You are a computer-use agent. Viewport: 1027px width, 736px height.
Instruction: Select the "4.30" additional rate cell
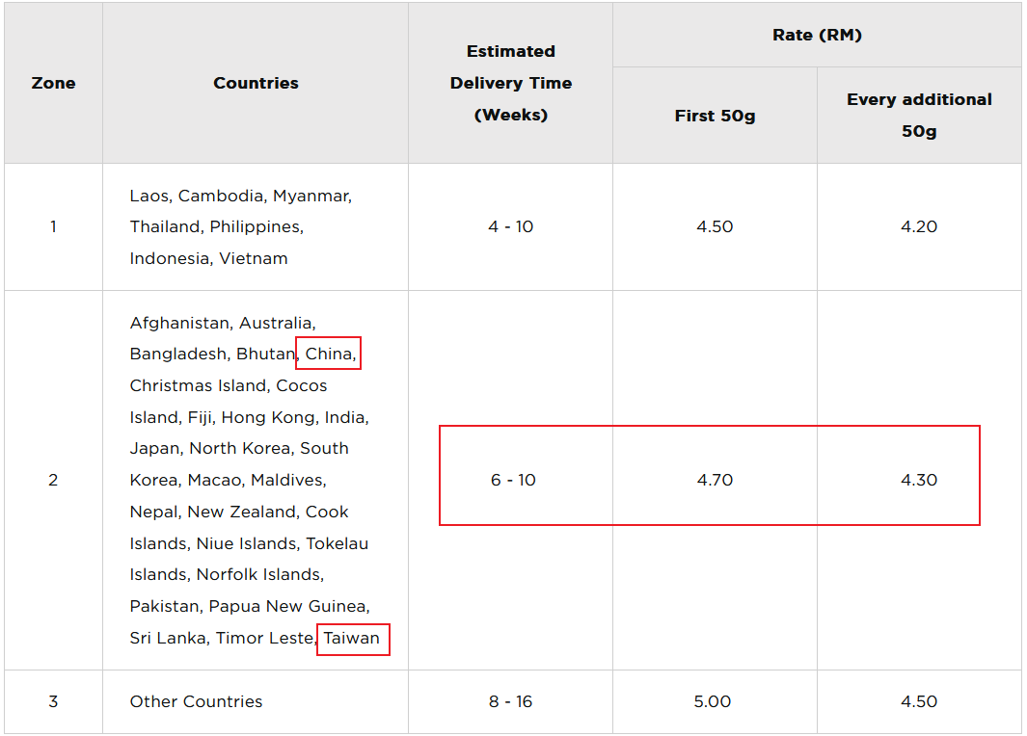click(x=919, y=480)
